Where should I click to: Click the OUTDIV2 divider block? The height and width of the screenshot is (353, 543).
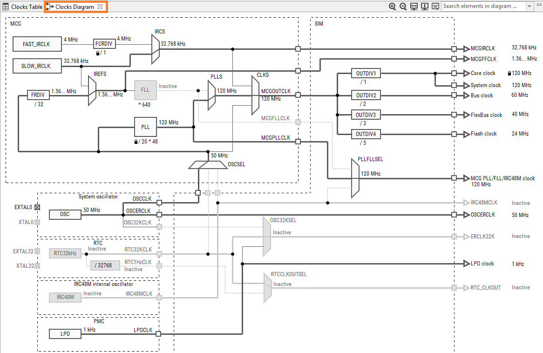[x=365, y=95]
